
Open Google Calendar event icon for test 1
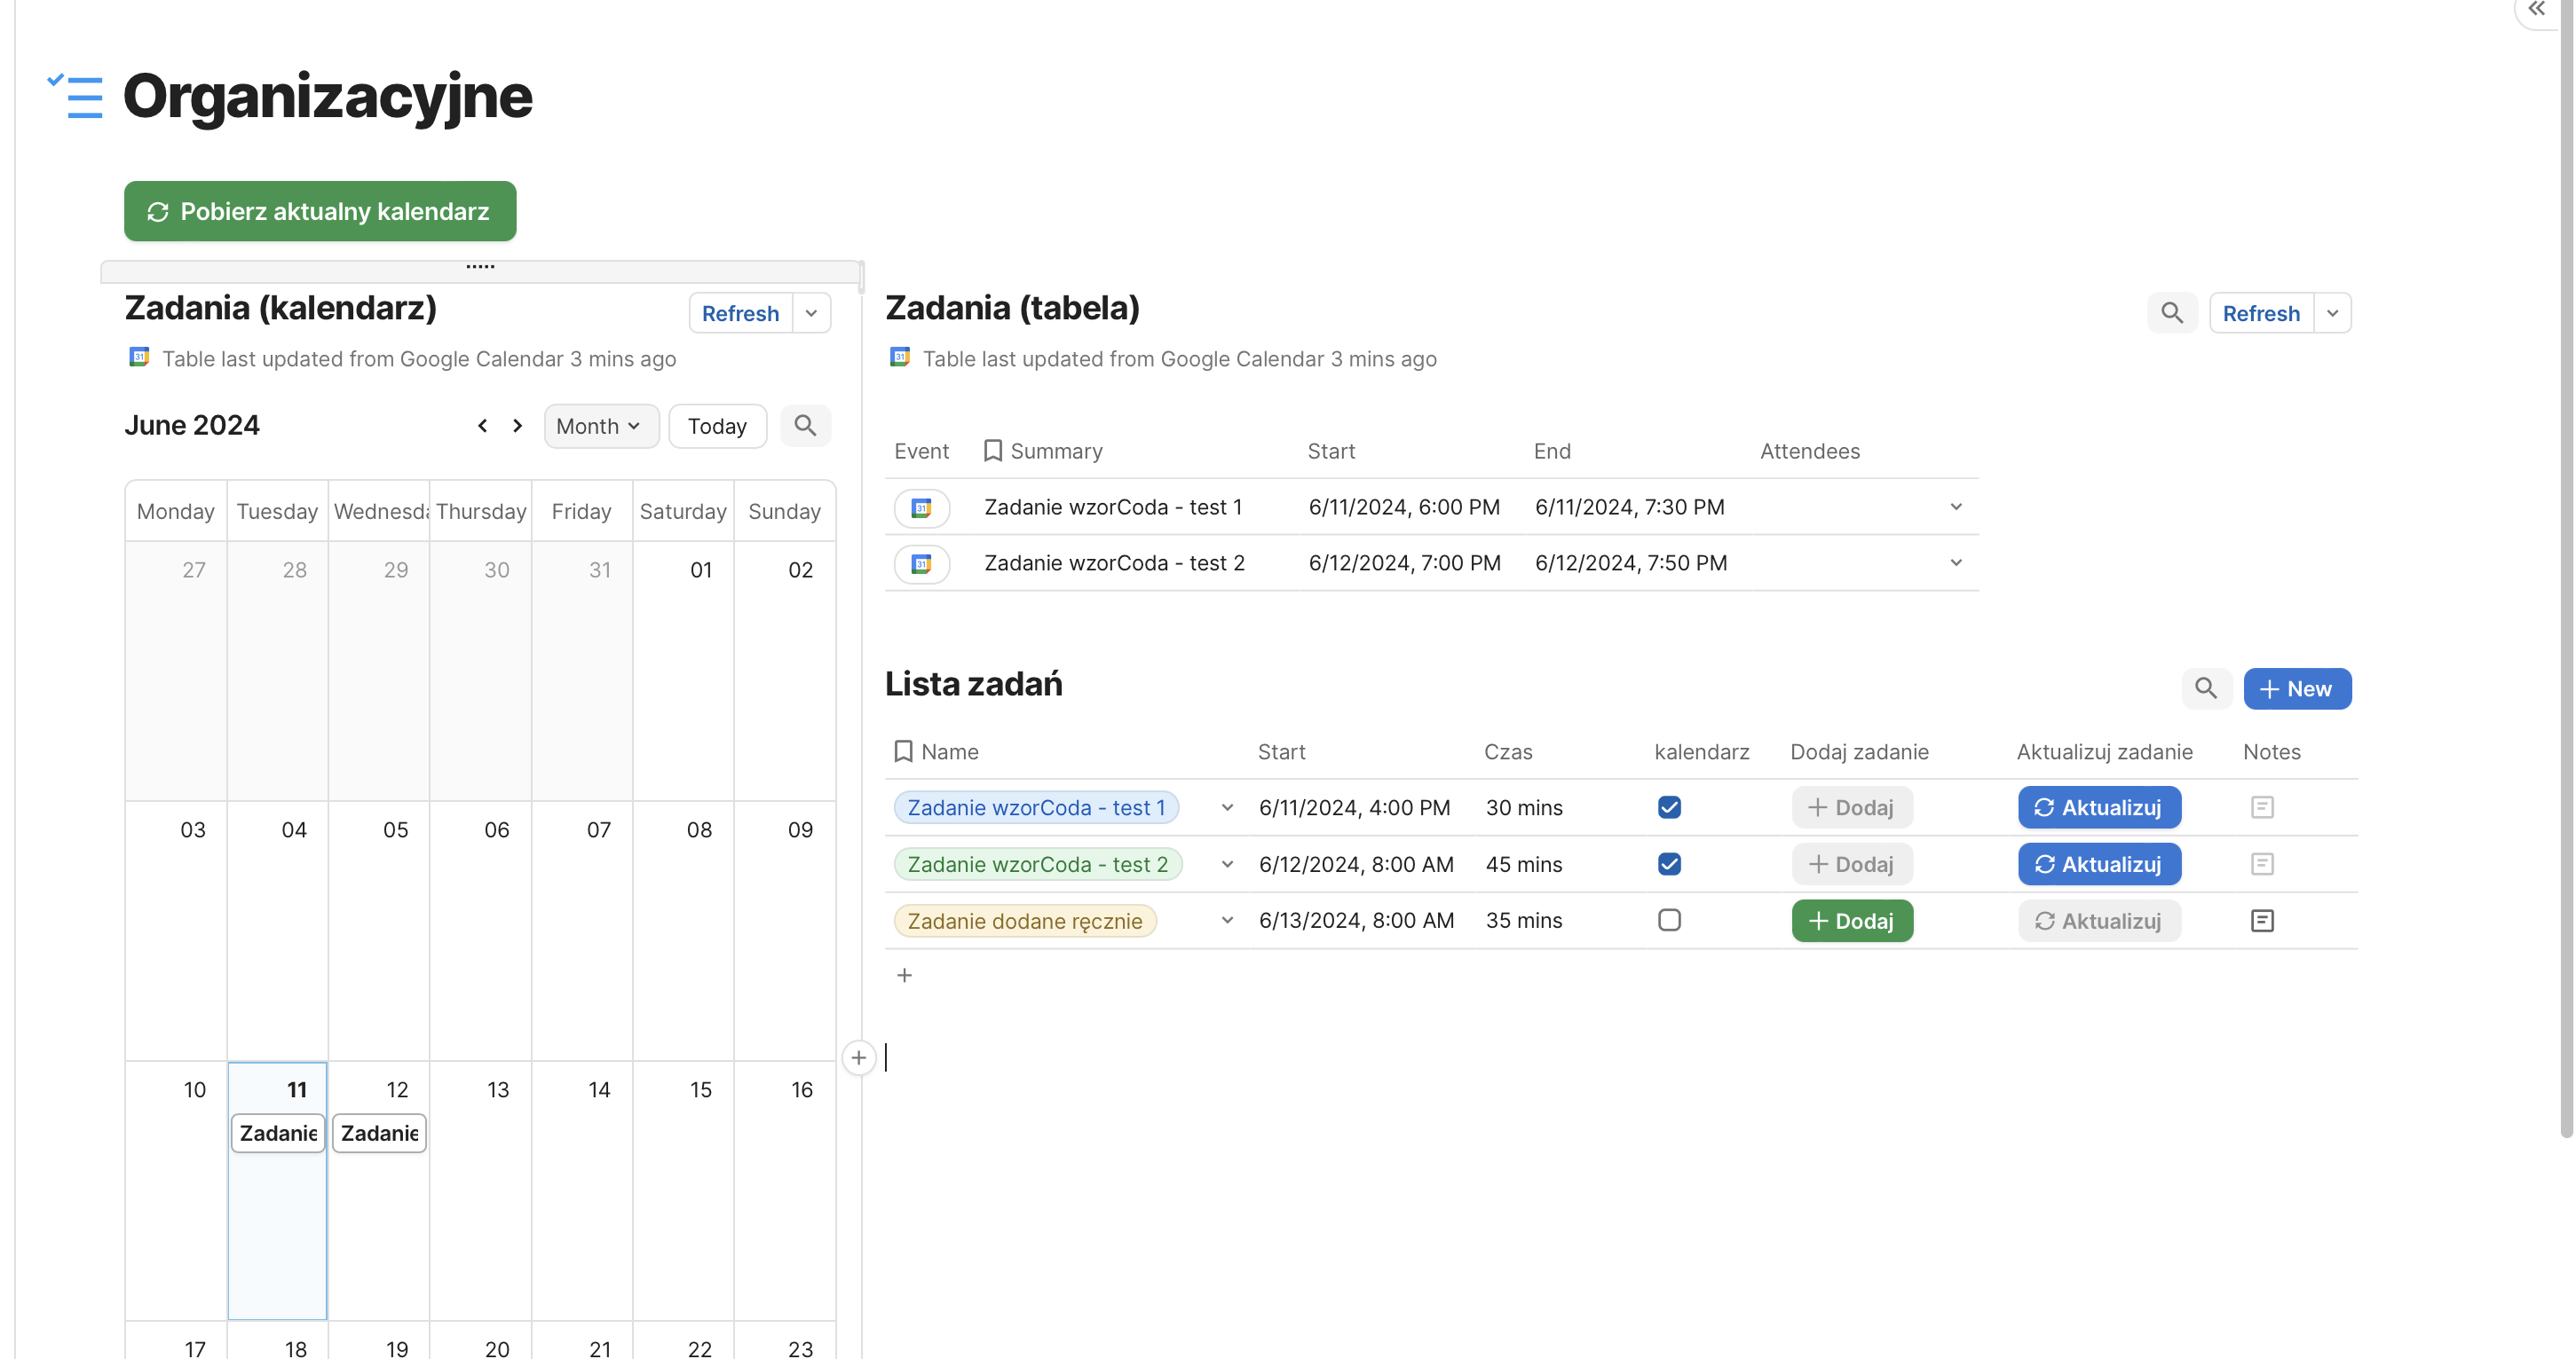tap(921, 507)
